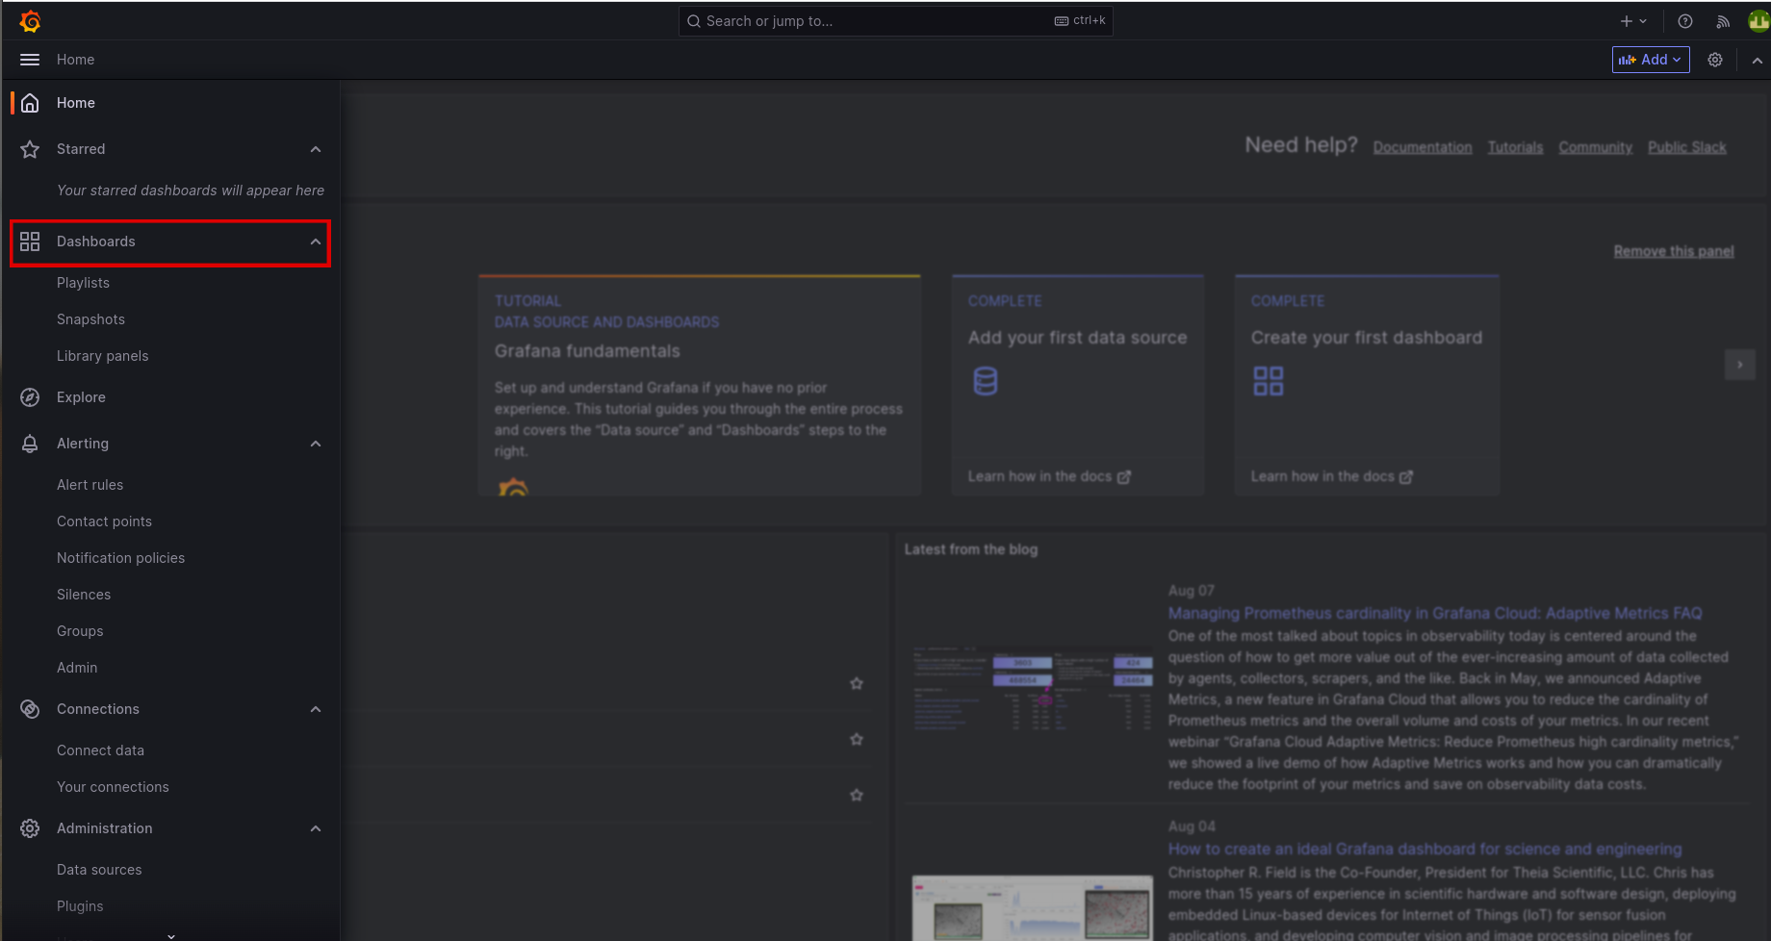This screenshot has height=941, width=1771.
Task: Click the user profile avatar
Action: (x=1758, y=21)
